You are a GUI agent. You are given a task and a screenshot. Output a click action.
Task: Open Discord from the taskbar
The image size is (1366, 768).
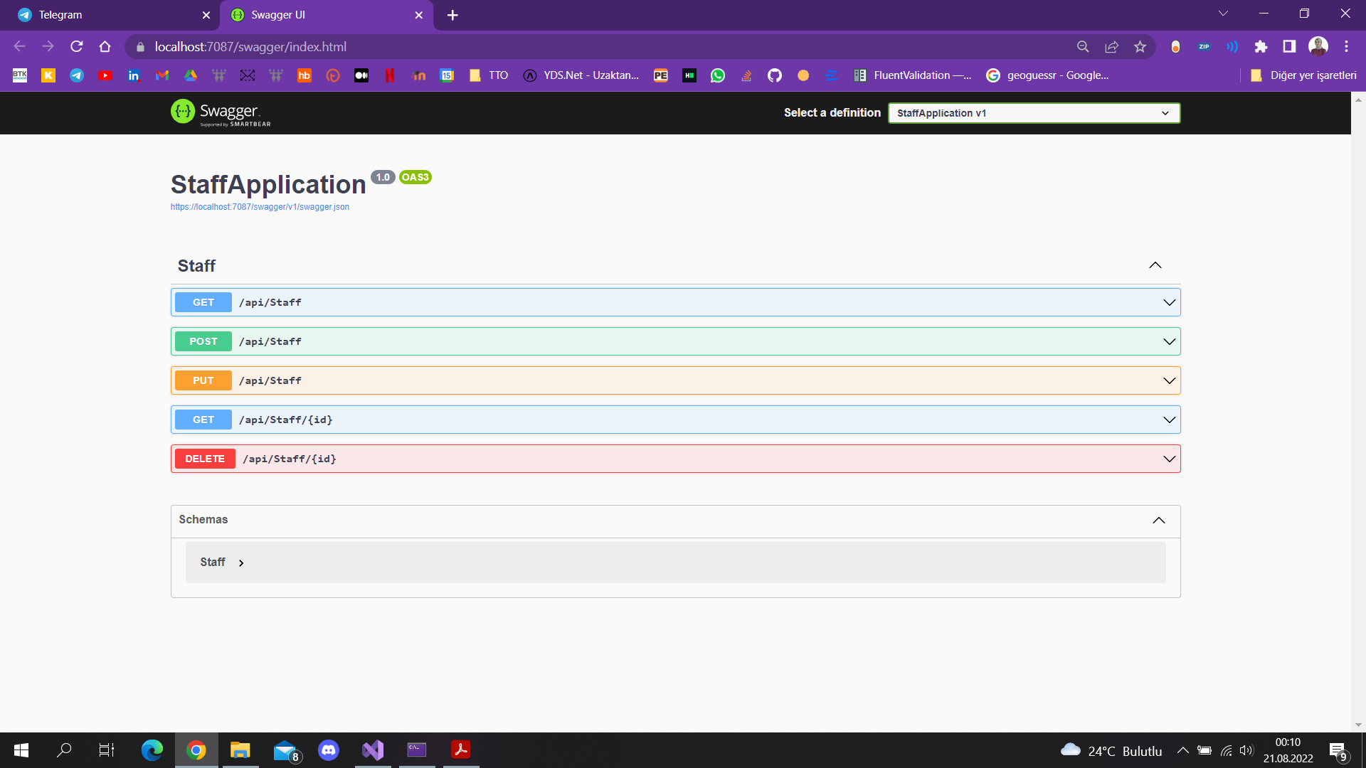pos(329,750)
